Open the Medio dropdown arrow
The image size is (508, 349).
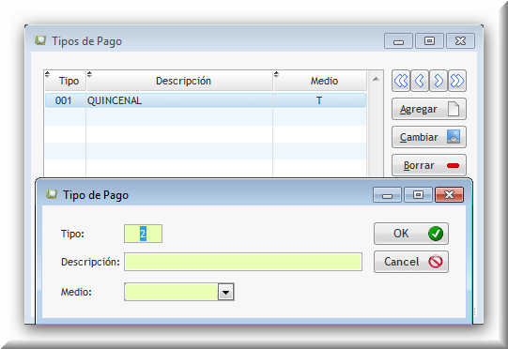225,292
